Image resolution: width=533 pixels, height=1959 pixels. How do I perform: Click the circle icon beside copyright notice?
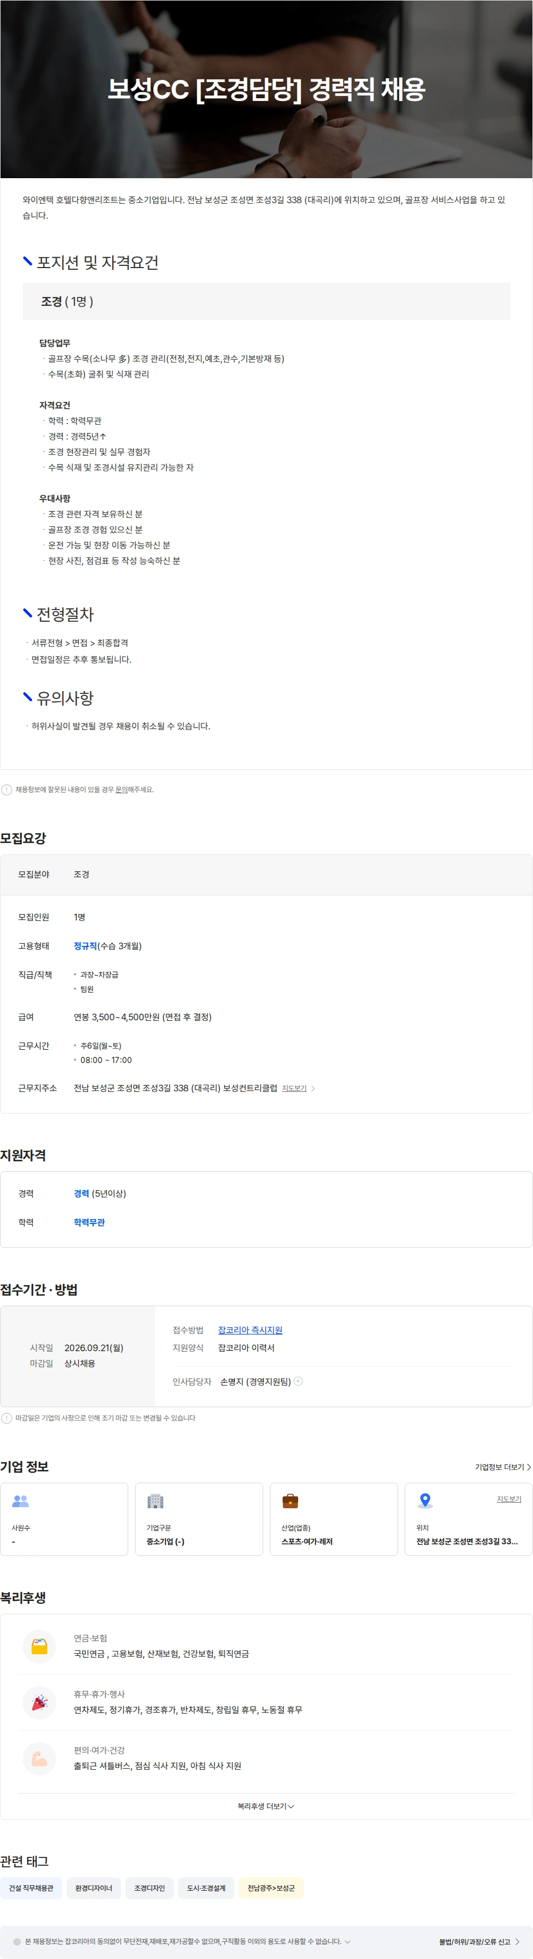coord(17,1941)
